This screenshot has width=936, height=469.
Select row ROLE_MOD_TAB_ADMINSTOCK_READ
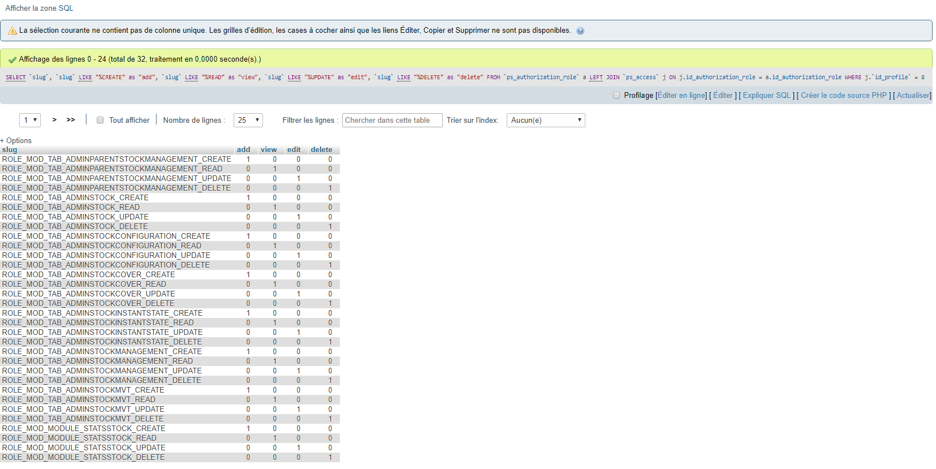pyautogui.click(x=170, y=207)
